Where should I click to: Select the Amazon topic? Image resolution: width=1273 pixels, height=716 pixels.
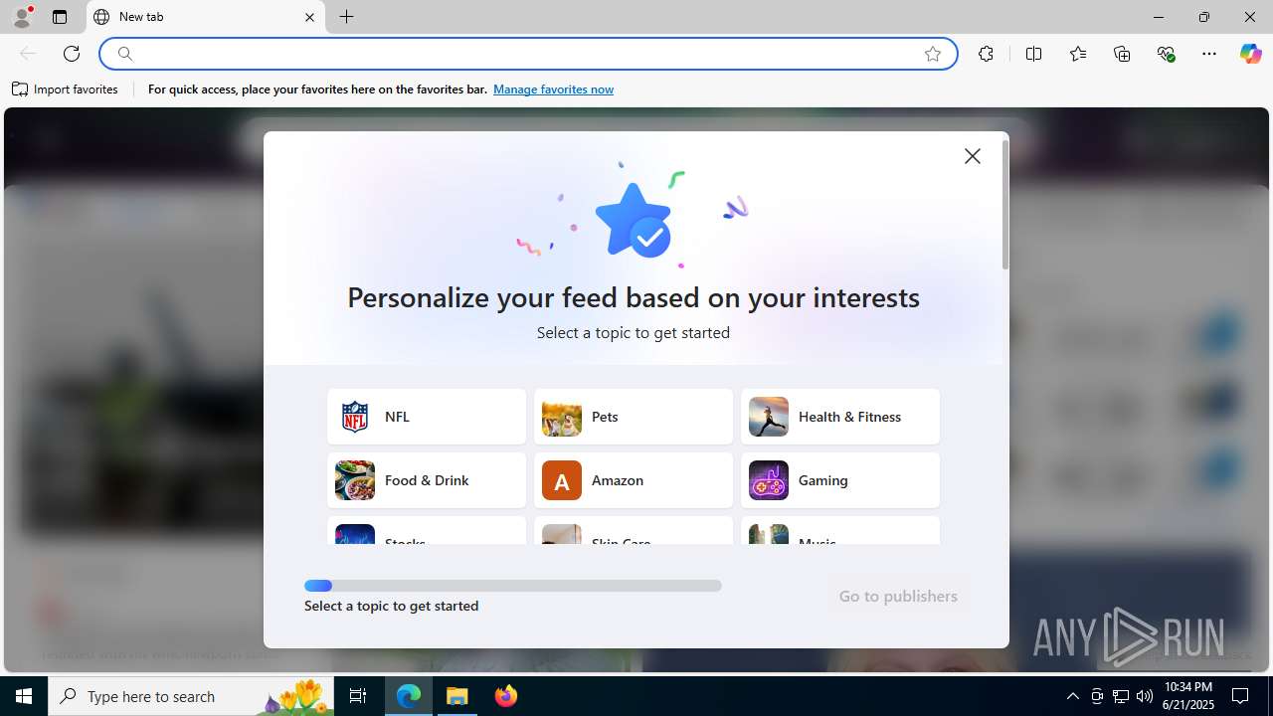tap(634, 480)
